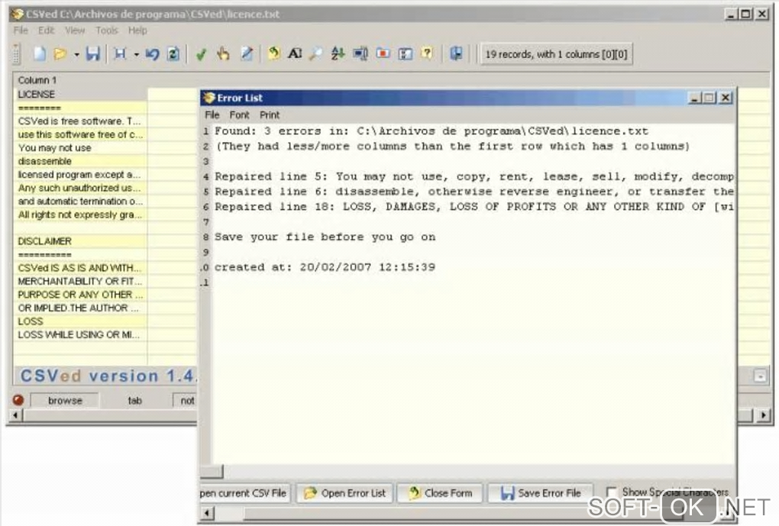
Task: Open the Font menu in the Error List window
Action: click(x=240, y=115)
